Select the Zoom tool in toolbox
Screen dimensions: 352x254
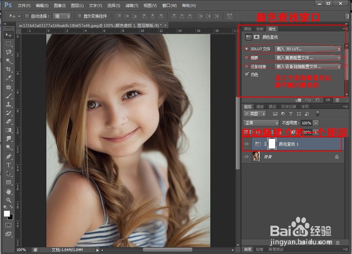(8, 200)
